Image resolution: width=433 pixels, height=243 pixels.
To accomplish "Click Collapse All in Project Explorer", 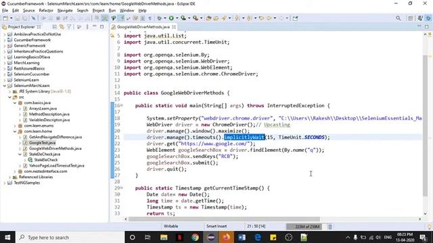I will [54, 27].
